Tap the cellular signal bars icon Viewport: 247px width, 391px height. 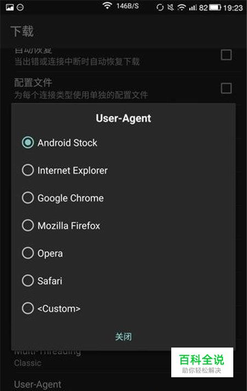(193, 8)
